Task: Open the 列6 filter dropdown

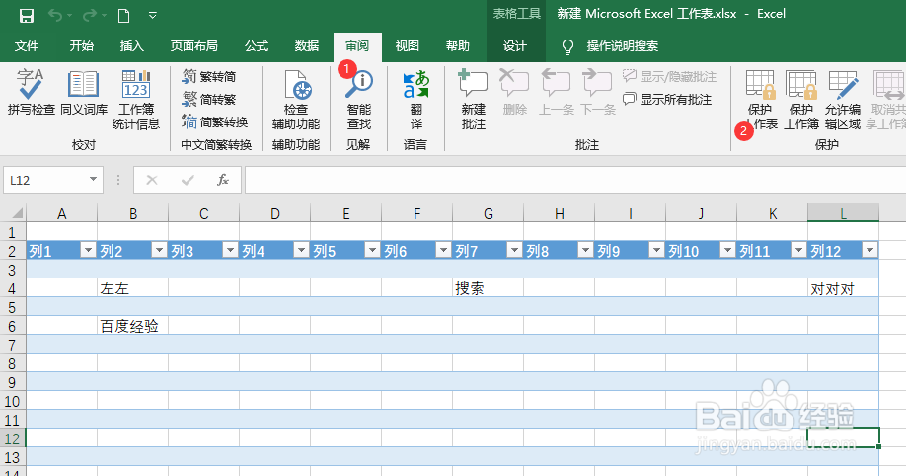Action: [444, 250]
